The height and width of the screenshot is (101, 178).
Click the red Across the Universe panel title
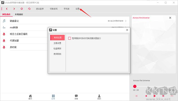pyautogui.click(x=141, y=18)
